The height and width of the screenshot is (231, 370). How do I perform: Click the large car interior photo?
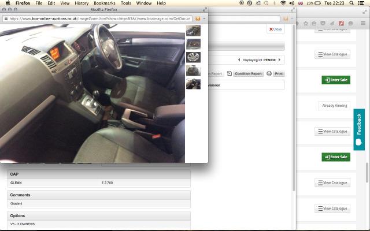click(92, 94)
